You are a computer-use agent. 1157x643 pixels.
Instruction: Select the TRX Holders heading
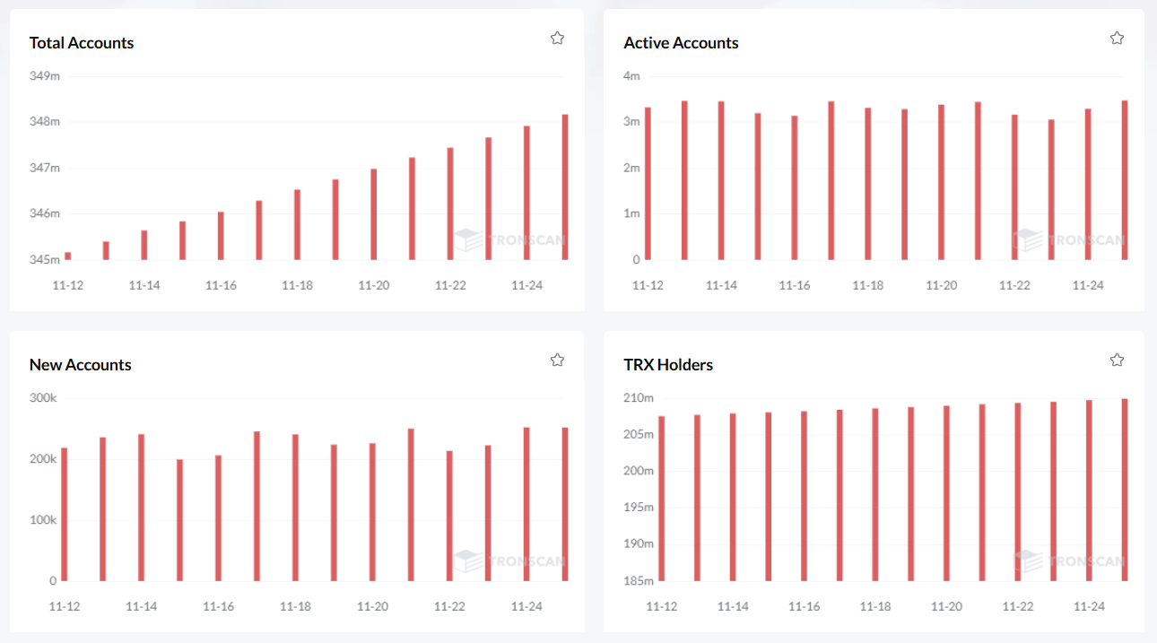668,365
